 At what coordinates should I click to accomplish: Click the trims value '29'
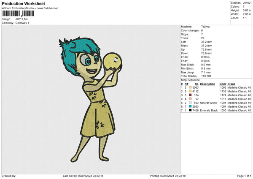[x=203, y=38]
